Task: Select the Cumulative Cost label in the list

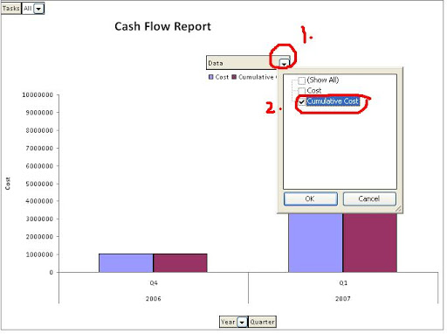Action: coord(333,101)
